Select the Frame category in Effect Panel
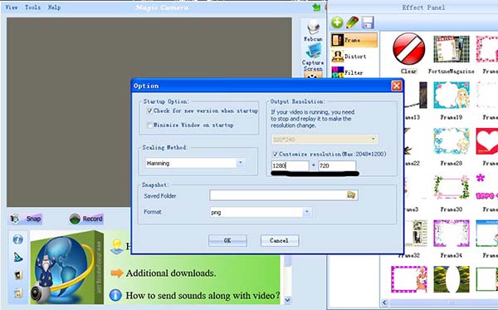 point(354,40)
